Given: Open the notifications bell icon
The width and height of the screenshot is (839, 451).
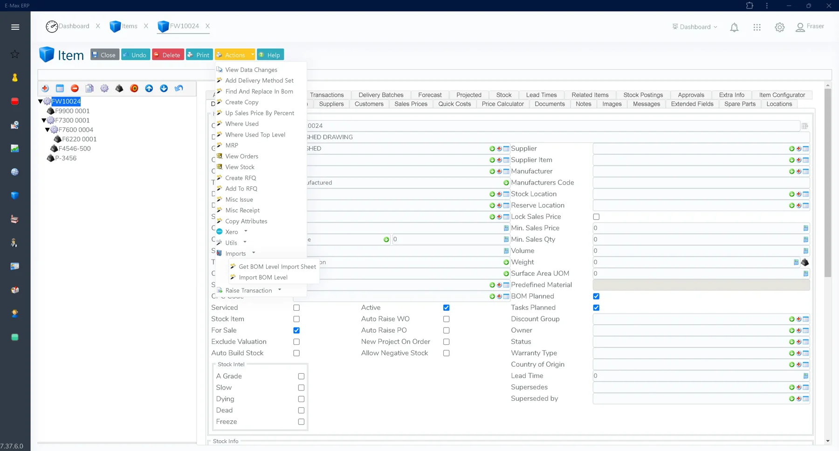Looking at the screenshot, I should (x=734, y=27).
